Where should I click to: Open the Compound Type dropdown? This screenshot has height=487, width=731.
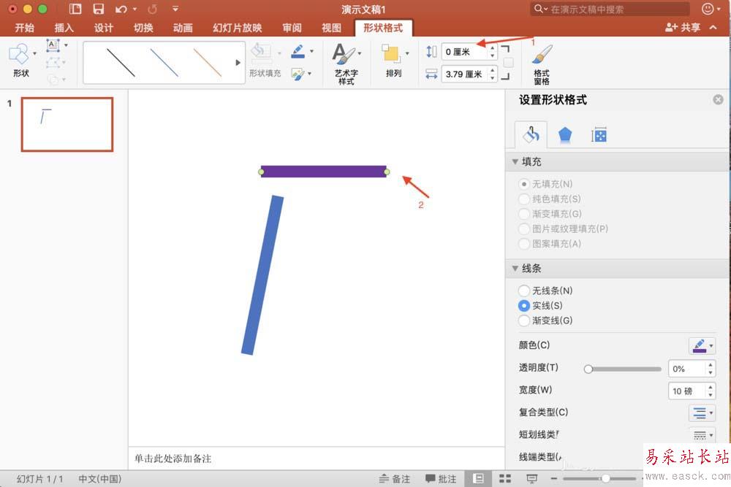click(702, 413)
